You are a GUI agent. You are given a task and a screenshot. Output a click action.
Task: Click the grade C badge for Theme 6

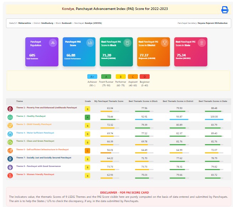(x=87, y=151)
